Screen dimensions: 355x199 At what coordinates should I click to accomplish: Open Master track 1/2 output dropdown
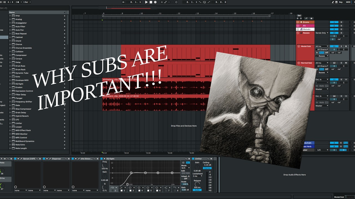[322, 150]
